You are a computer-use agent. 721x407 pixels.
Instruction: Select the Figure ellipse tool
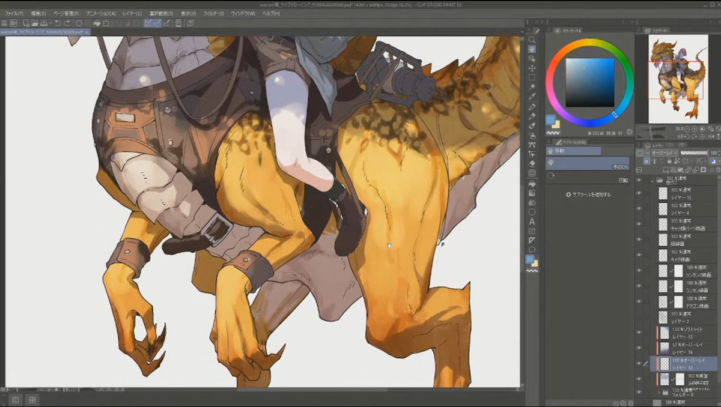point(532,213)
